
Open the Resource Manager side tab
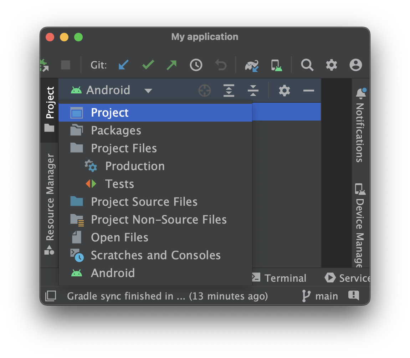click(50, 205)
